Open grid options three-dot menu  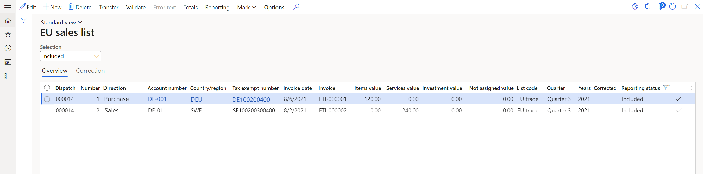(x=691, y=88)
